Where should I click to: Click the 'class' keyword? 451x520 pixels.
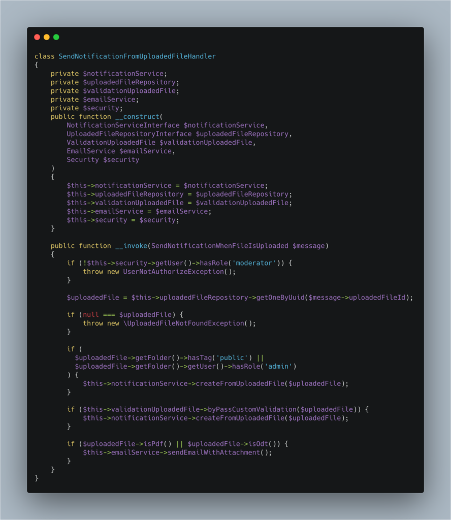coord(44,56)
